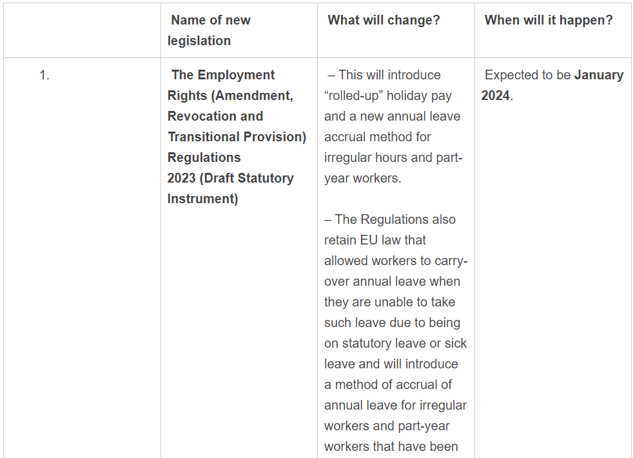This screenshot has height=458, width=633.
Task: Click the "workers that have been" bottom line
Action: 391,446
